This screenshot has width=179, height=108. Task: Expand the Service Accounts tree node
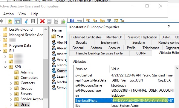pyautogui.click(x=11, y=99)
